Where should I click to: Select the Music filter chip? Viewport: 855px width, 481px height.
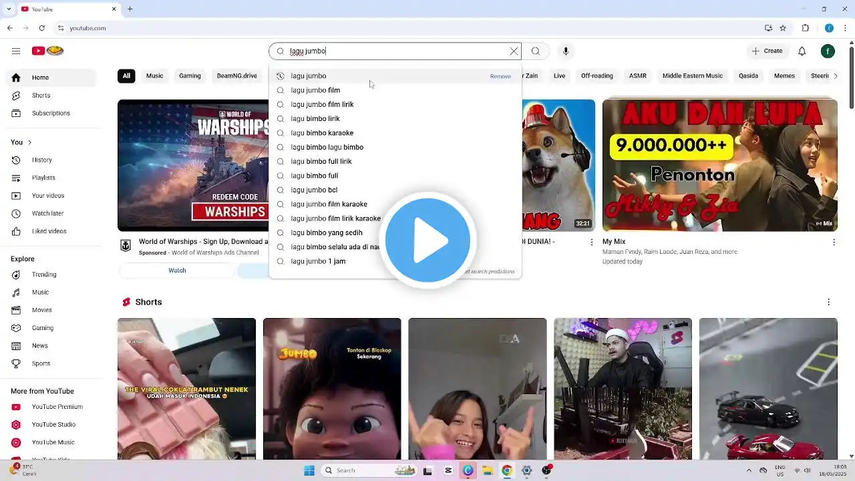[x=155, y=76]
